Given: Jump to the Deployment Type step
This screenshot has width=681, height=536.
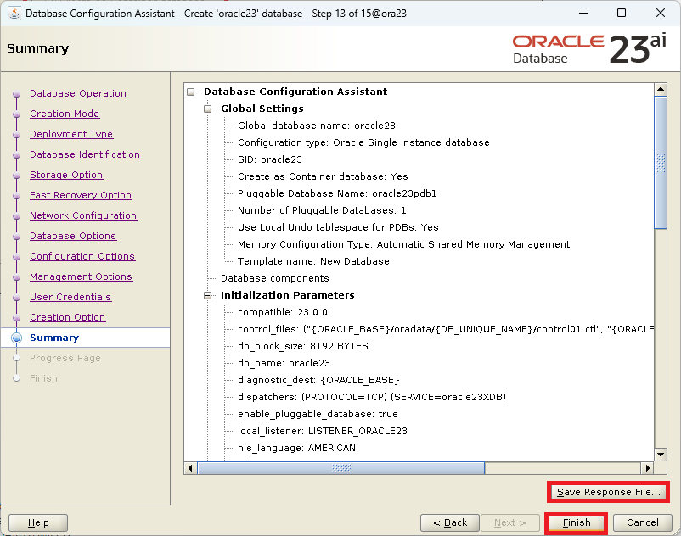Looking at the screenshot, I should 71,134.
